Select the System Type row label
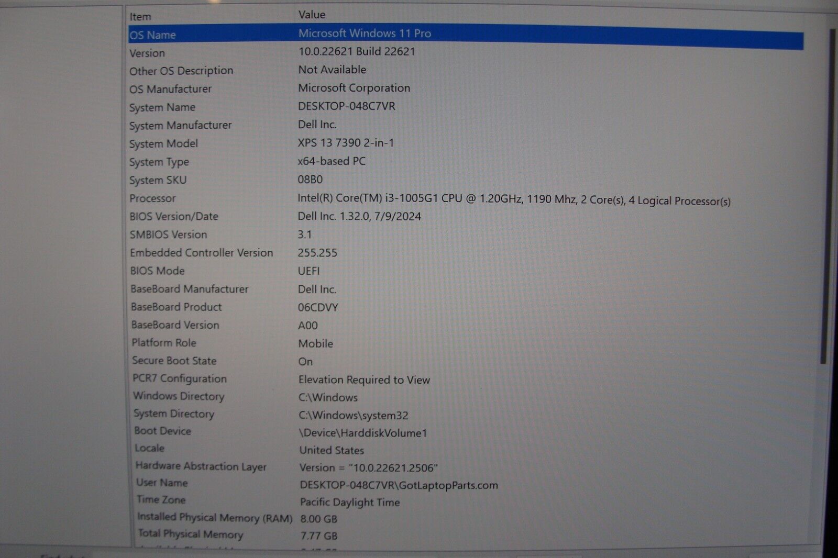Viewport: 838px width, 558px height. pos(159,162)
